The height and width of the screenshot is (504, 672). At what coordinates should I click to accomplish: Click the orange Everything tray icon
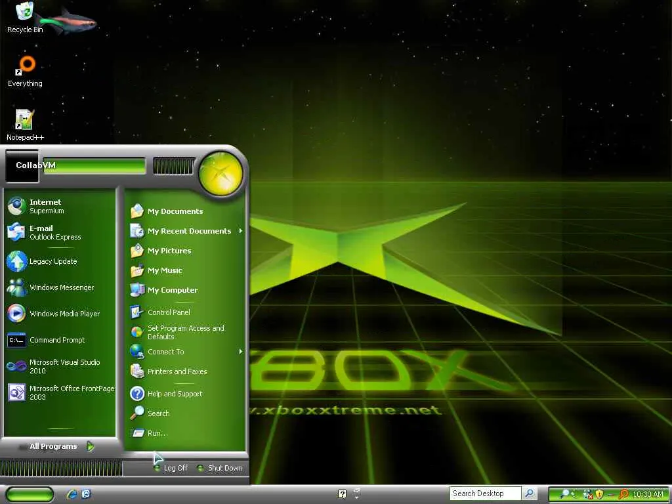pyautogui.click(x=623, y=495)
